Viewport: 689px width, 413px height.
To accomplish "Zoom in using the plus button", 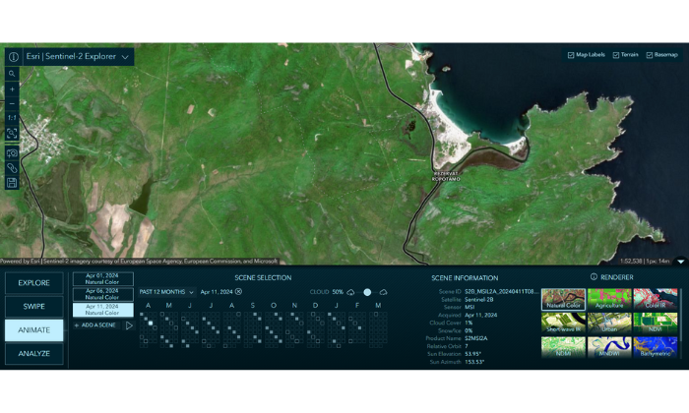I will [x=12, y=89].
